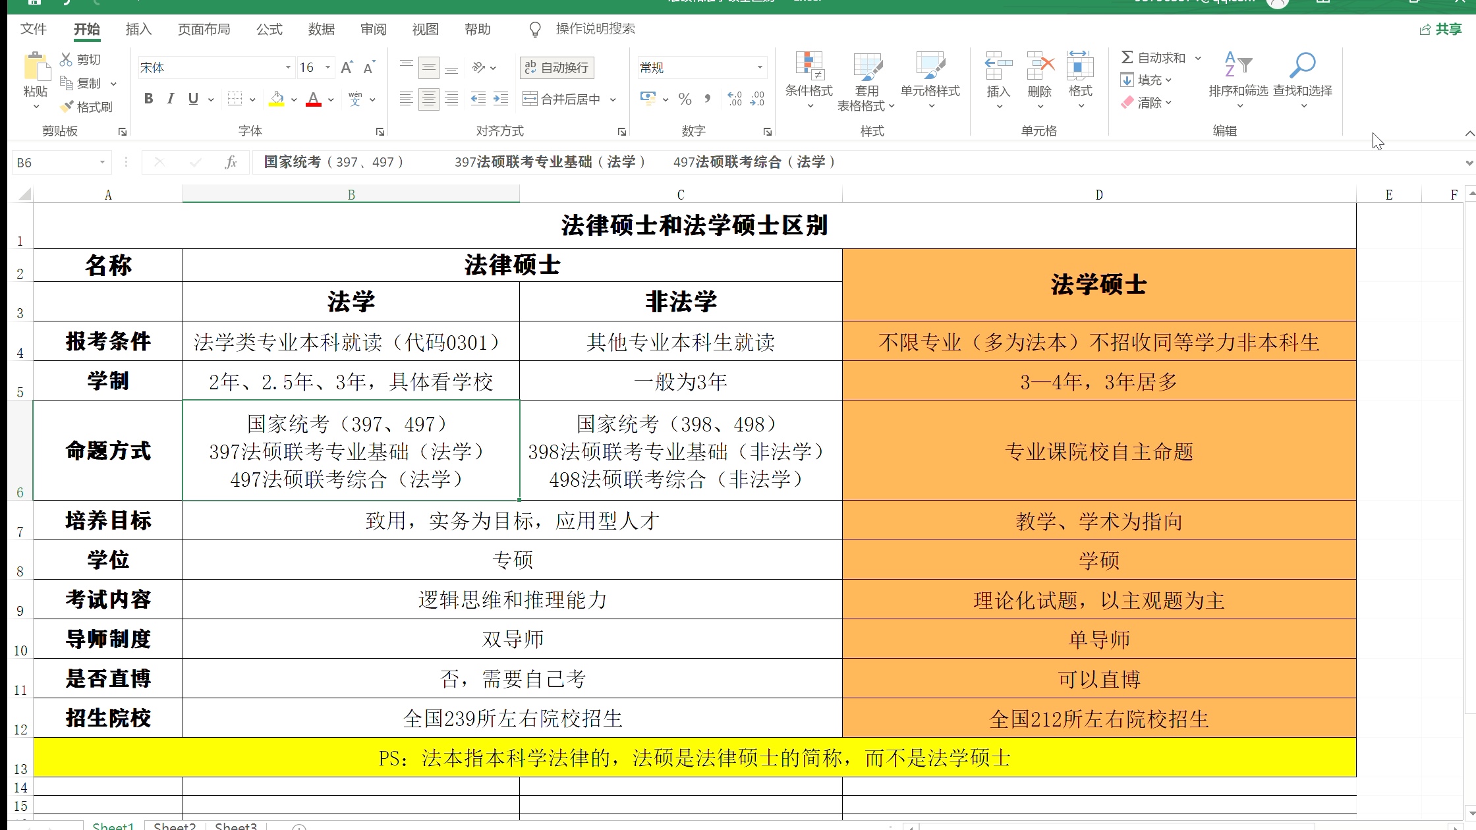Viewport: 1476px width, 830px height.
Task: Toggle 自动换行 wrap text
Action: (x=557, y=67)
